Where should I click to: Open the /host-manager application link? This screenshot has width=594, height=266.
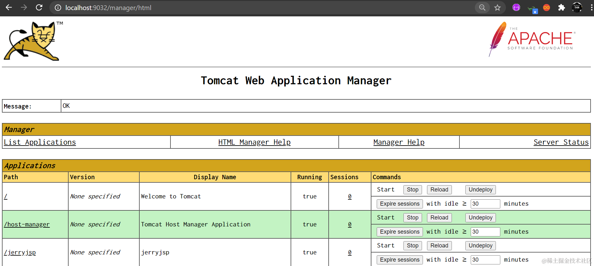click(x=27, y=224)
